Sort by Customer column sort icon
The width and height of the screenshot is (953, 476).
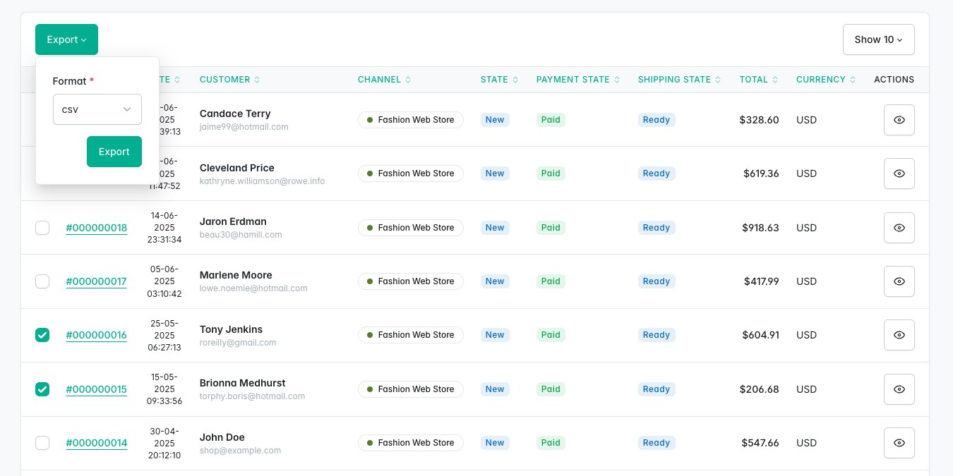click(x=257, y=80)
